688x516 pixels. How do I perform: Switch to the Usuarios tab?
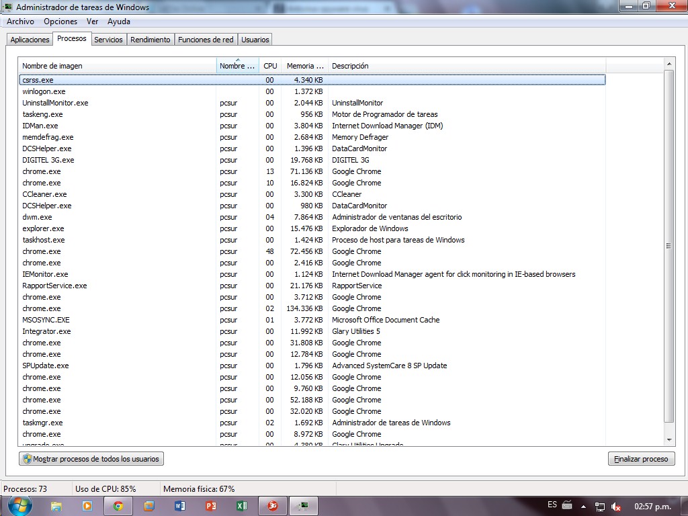pyautogui.click(x=255, y=40)
